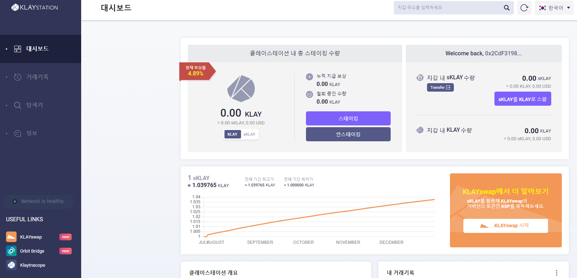The height and width of the screenshot is (278, 577).
Task: Click the large KLAY logo in staking card
Action: pos(241,88)
